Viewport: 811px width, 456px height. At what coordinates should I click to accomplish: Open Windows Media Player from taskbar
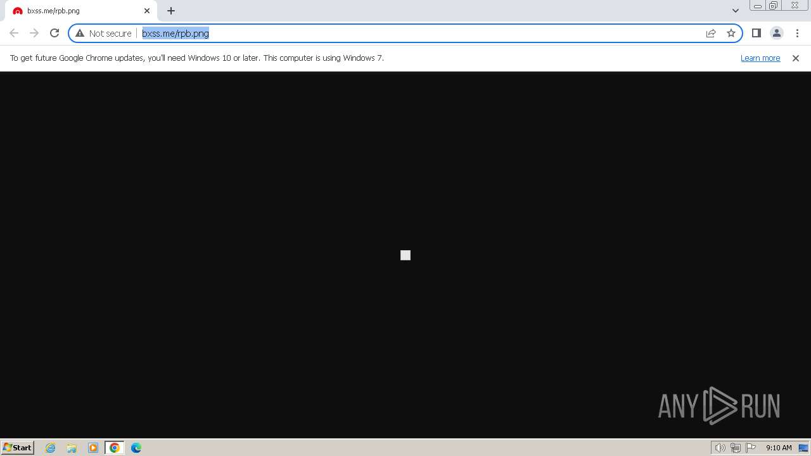tap(93, 448)
